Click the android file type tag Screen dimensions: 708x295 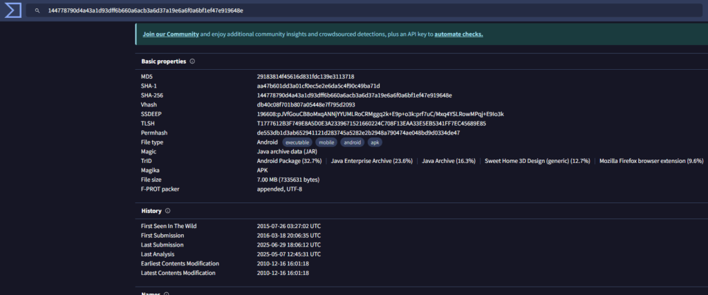tap(353, 142)
